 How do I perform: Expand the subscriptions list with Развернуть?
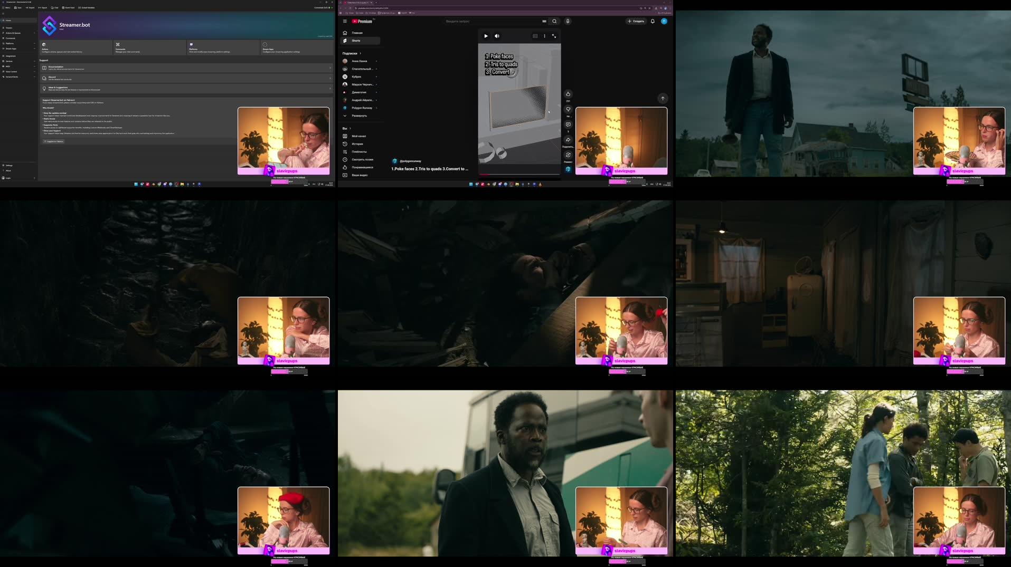point(359,116)
